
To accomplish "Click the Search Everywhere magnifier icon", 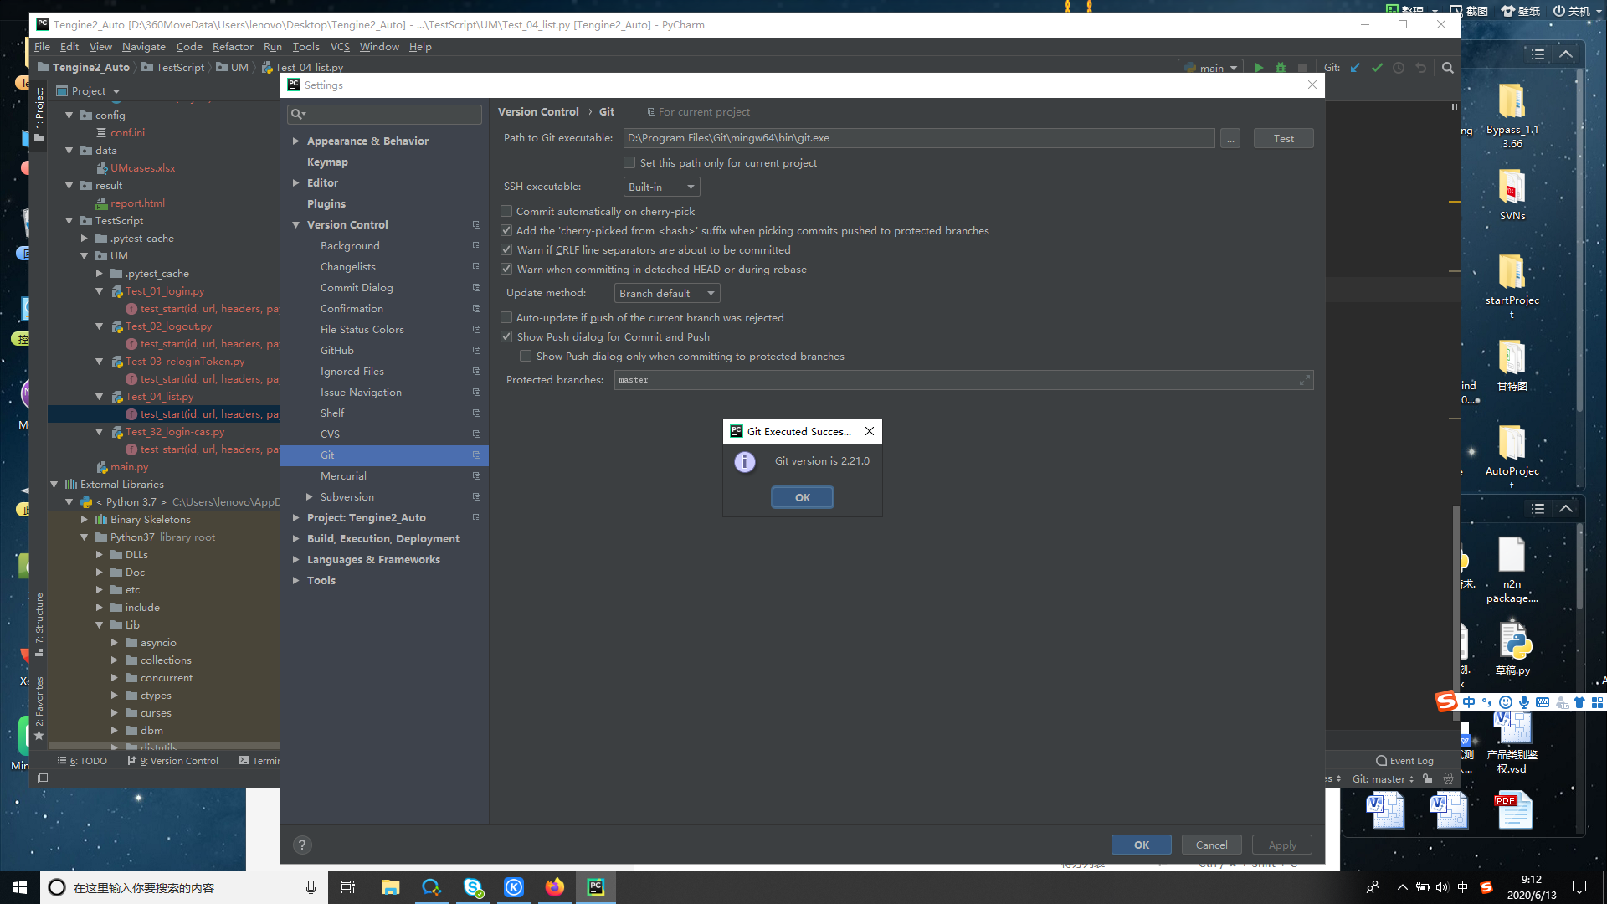I will point(1448,68).
